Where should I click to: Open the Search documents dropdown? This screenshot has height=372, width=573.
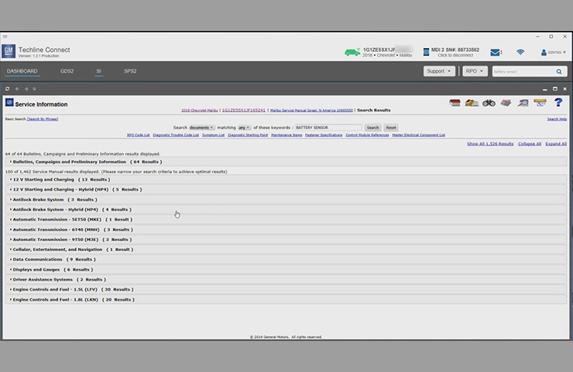pyautogui.click(x=201, y=128)
